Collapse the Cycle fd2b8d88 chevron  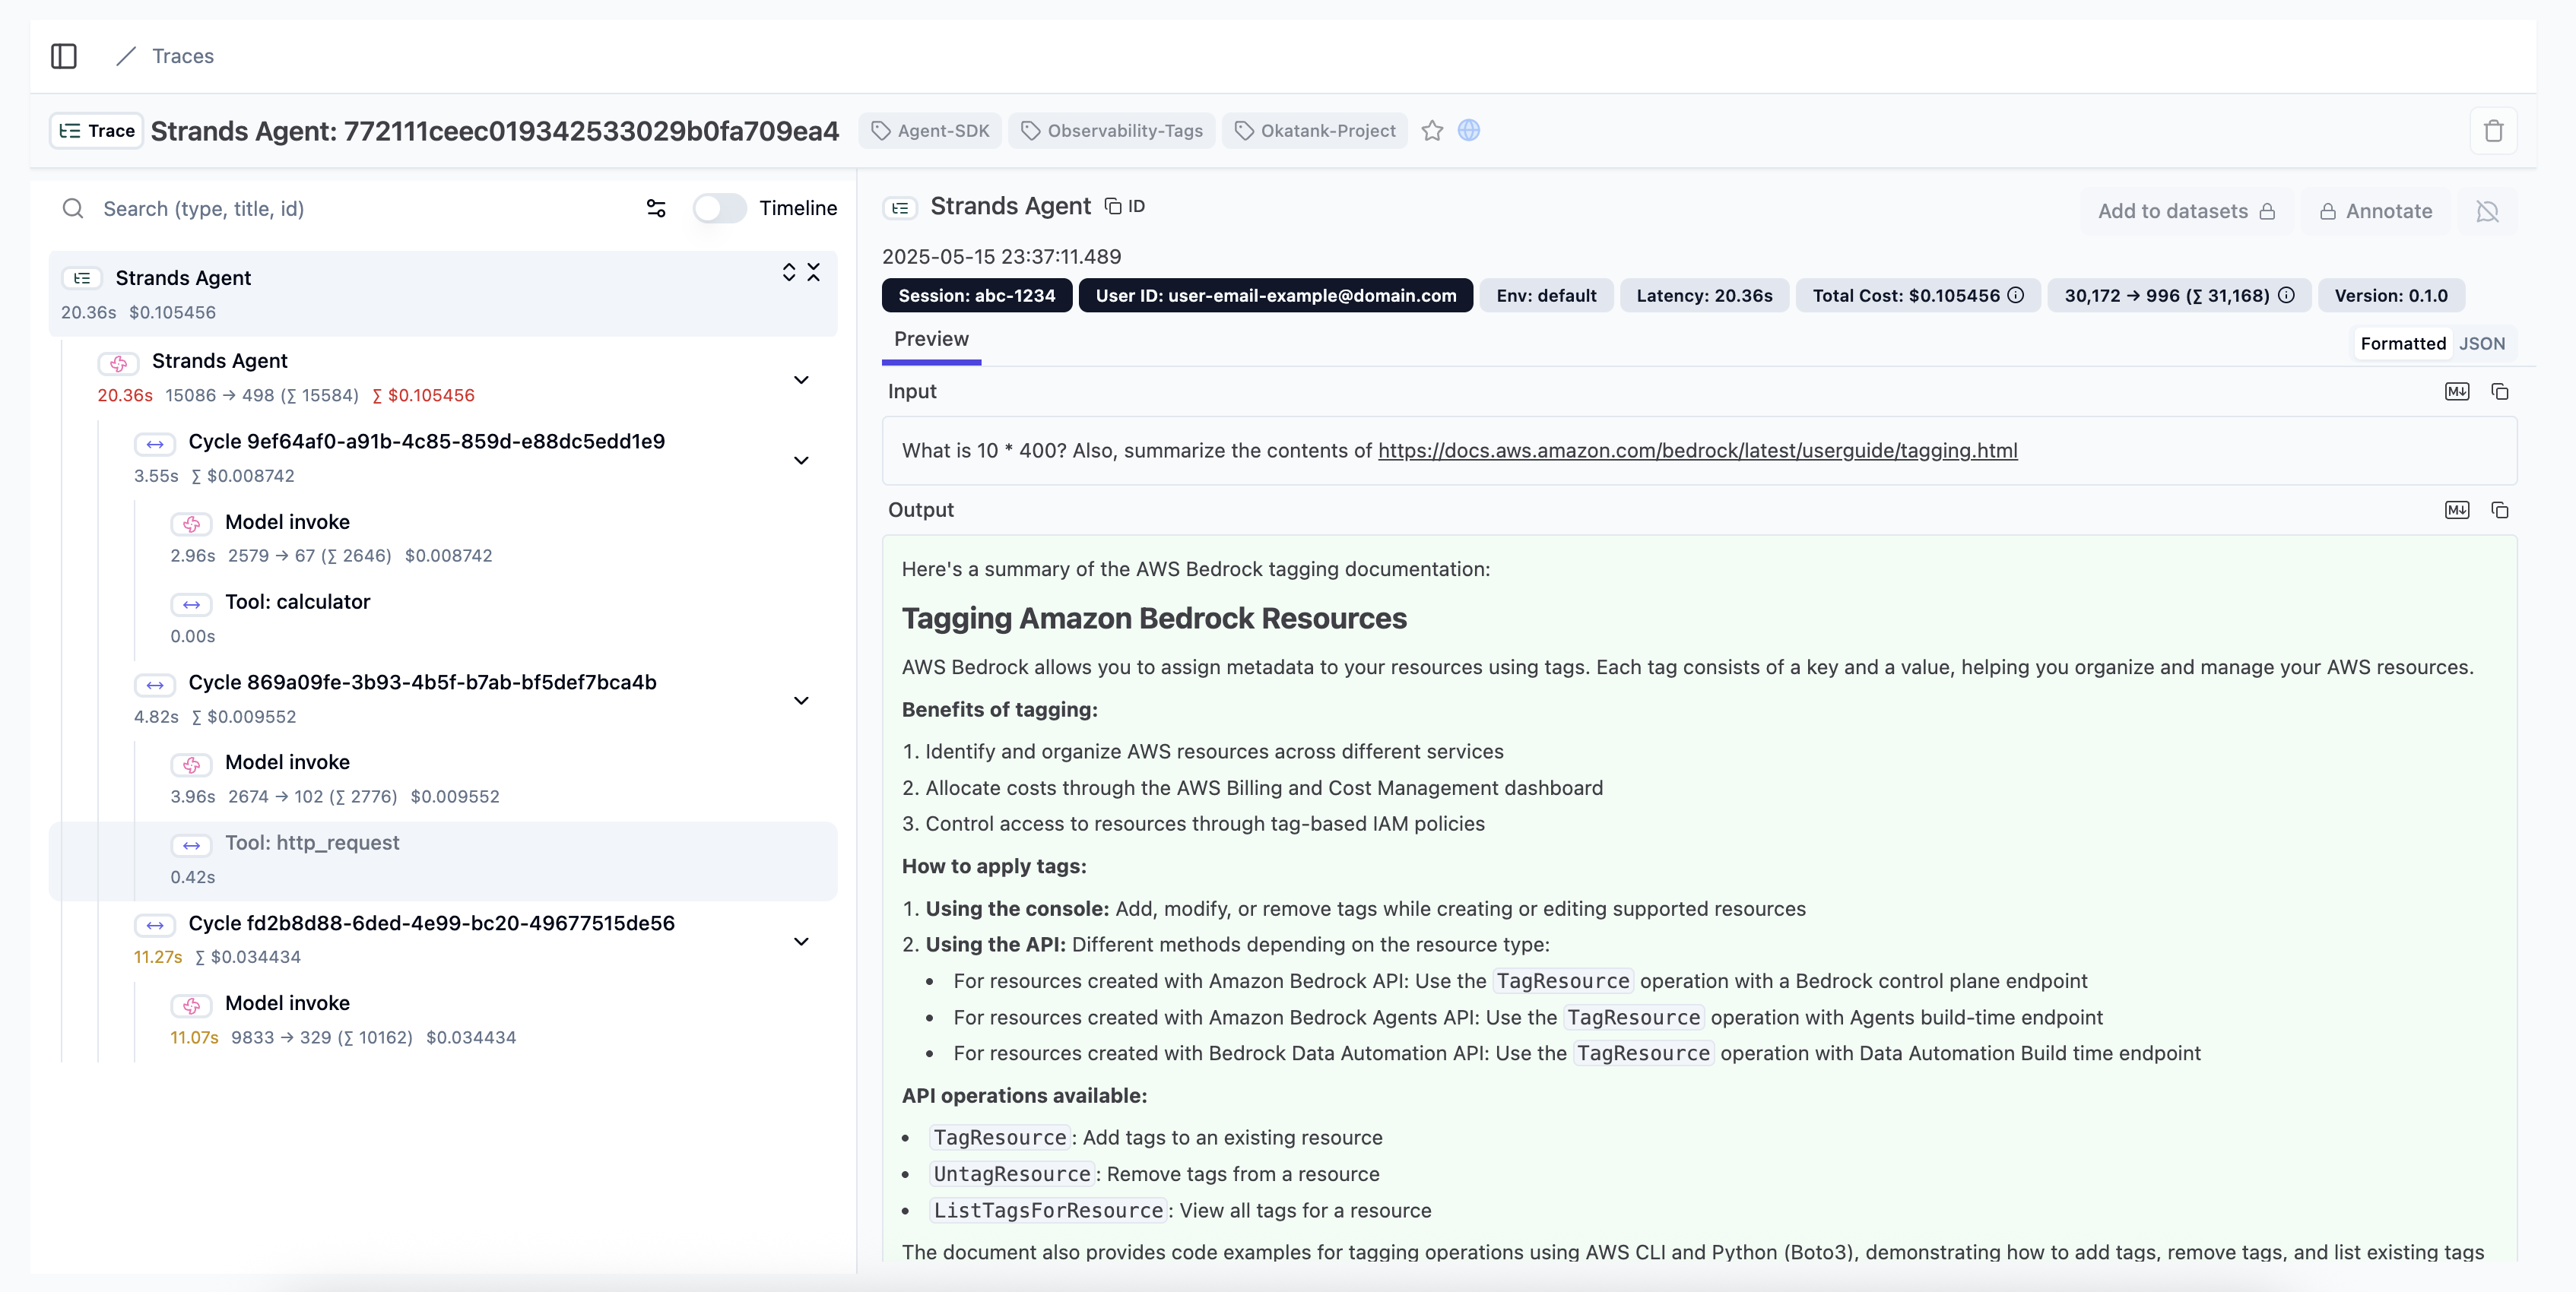[801, 942]
